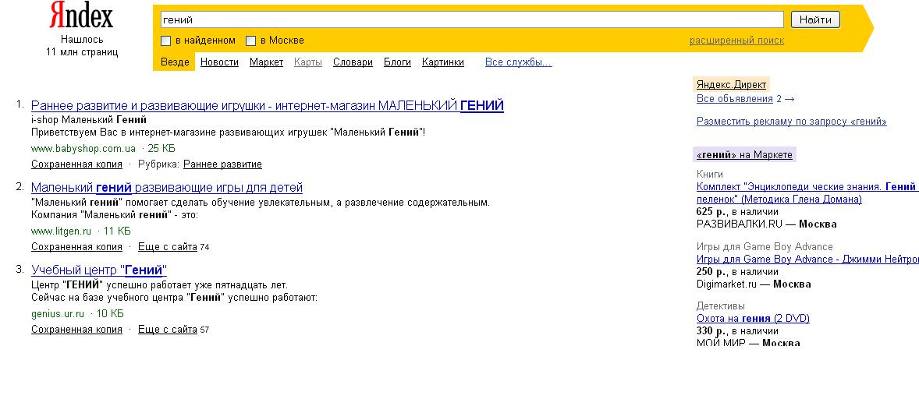
Task: Open 'Игры для Game Boy Advance - Джимми Нейтрон' link
Action: pos(807,260)
